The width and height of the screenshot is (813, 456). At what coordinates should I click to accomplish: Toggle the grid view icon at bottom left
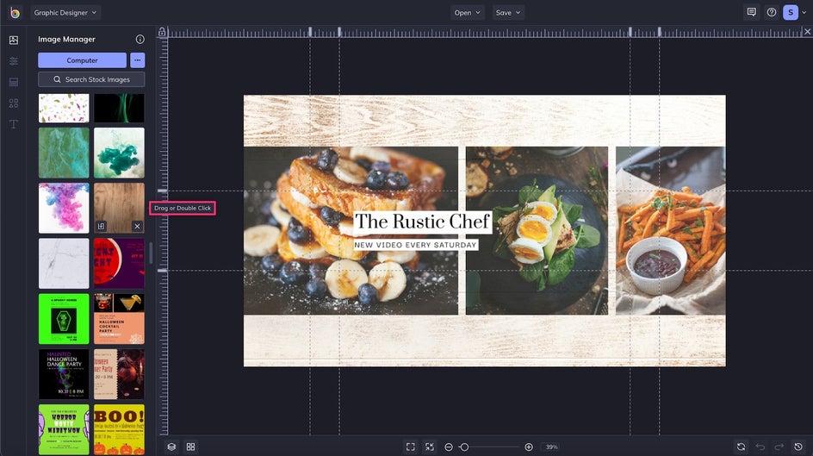click(190, 447)
